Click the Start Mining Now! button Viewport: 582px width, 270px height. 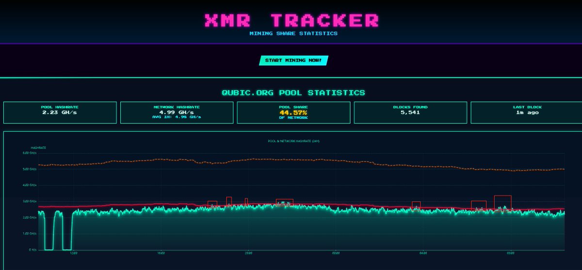(294, 61)
